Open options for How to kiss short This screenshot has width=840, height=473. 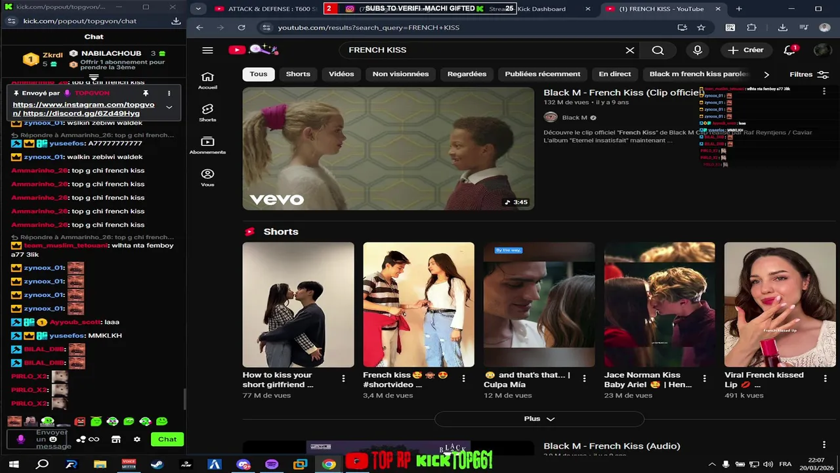tap(343, 378)
